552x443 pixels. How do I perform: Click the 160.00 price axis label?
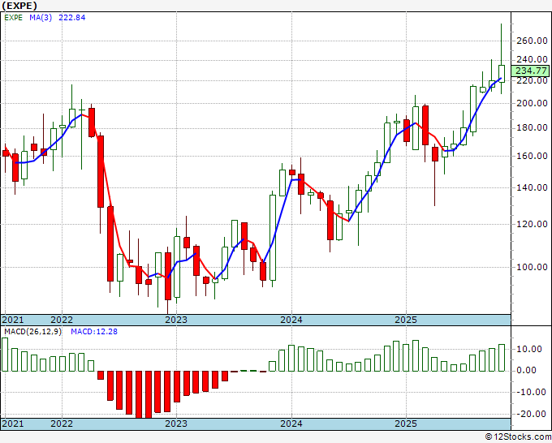pyautogui.click(x=532, y=156)
